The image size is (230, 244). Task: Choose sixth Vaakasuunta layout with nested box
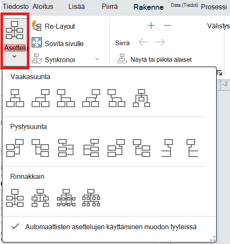[x=141, y=98]
